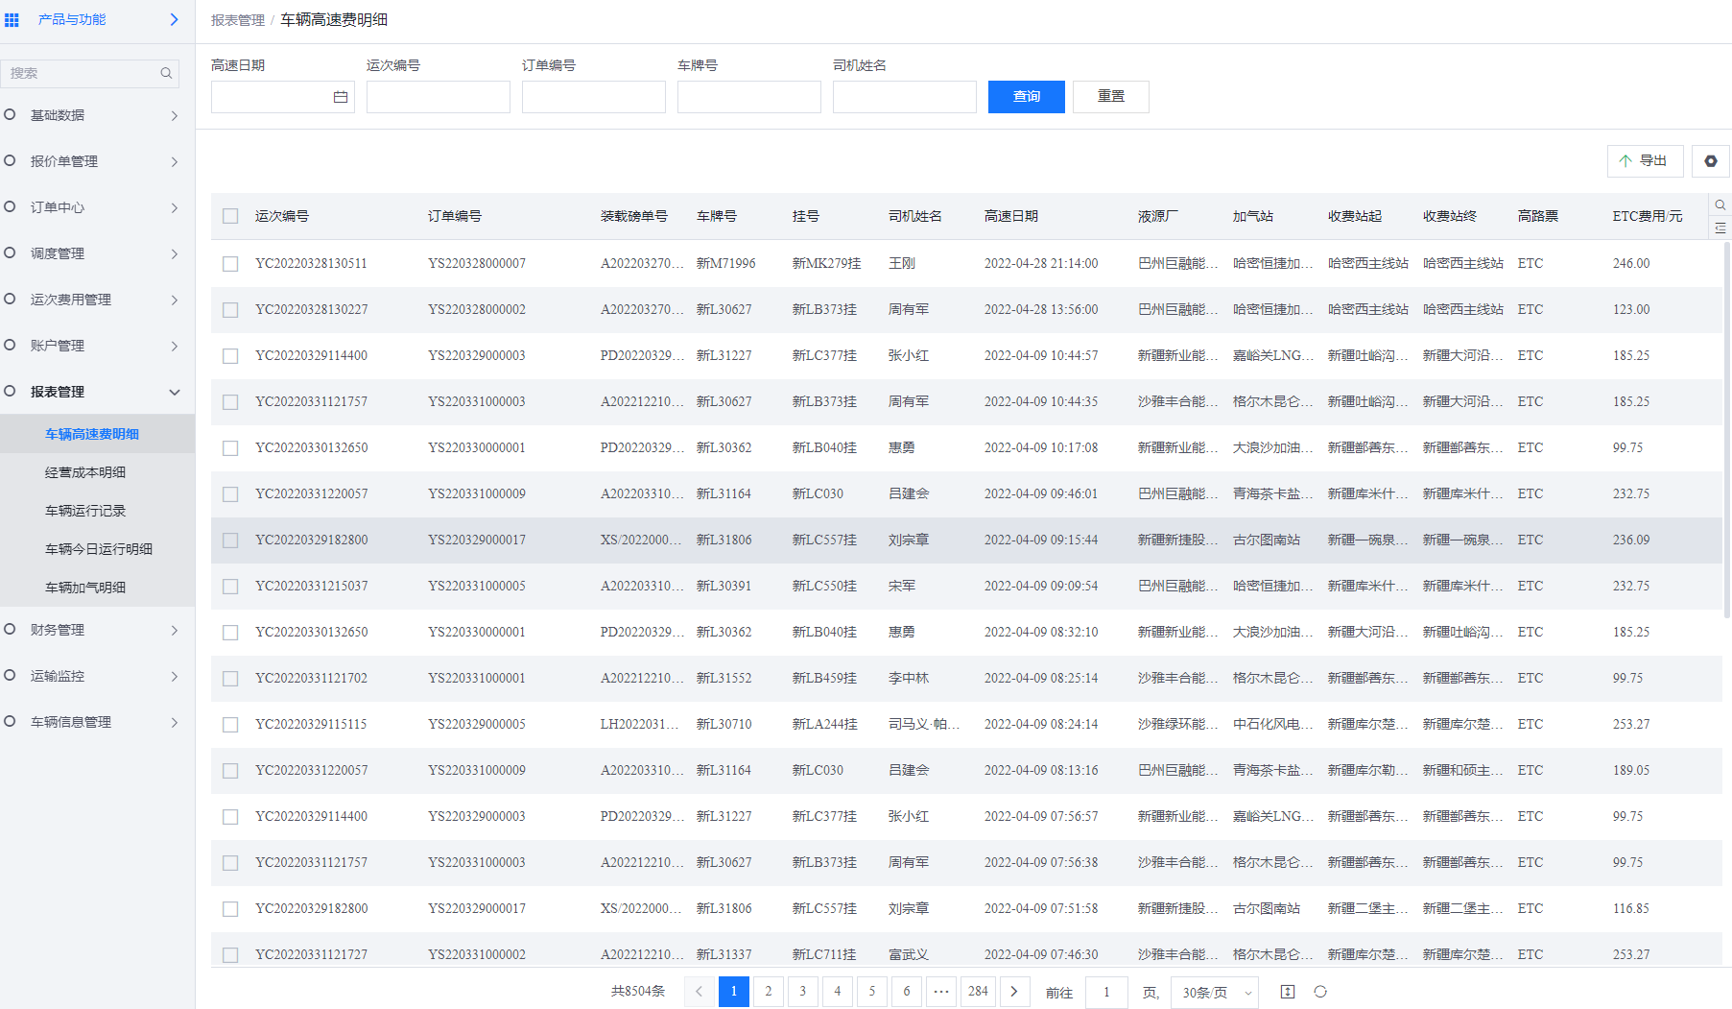This screenshot has height=1009, width=1732.
Task: Check row YC20220331215037 checkbox
Action: point(230,586)
